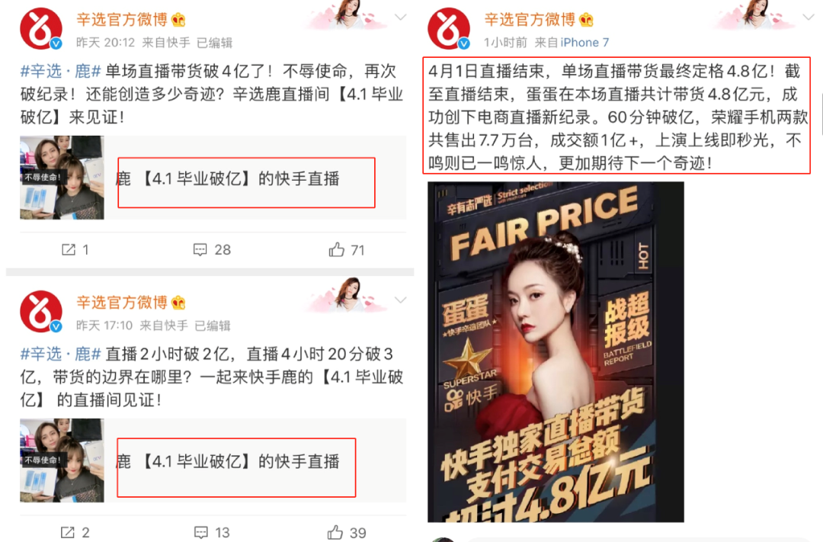Open #辛选·鹿# hashtag in the 17:10 post
The height and width of the screenshot is (542, 823).
click(x=60, y=354)
